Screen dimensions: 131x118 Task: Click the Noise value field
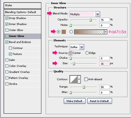pyautogui.click(x=105, y=25)
